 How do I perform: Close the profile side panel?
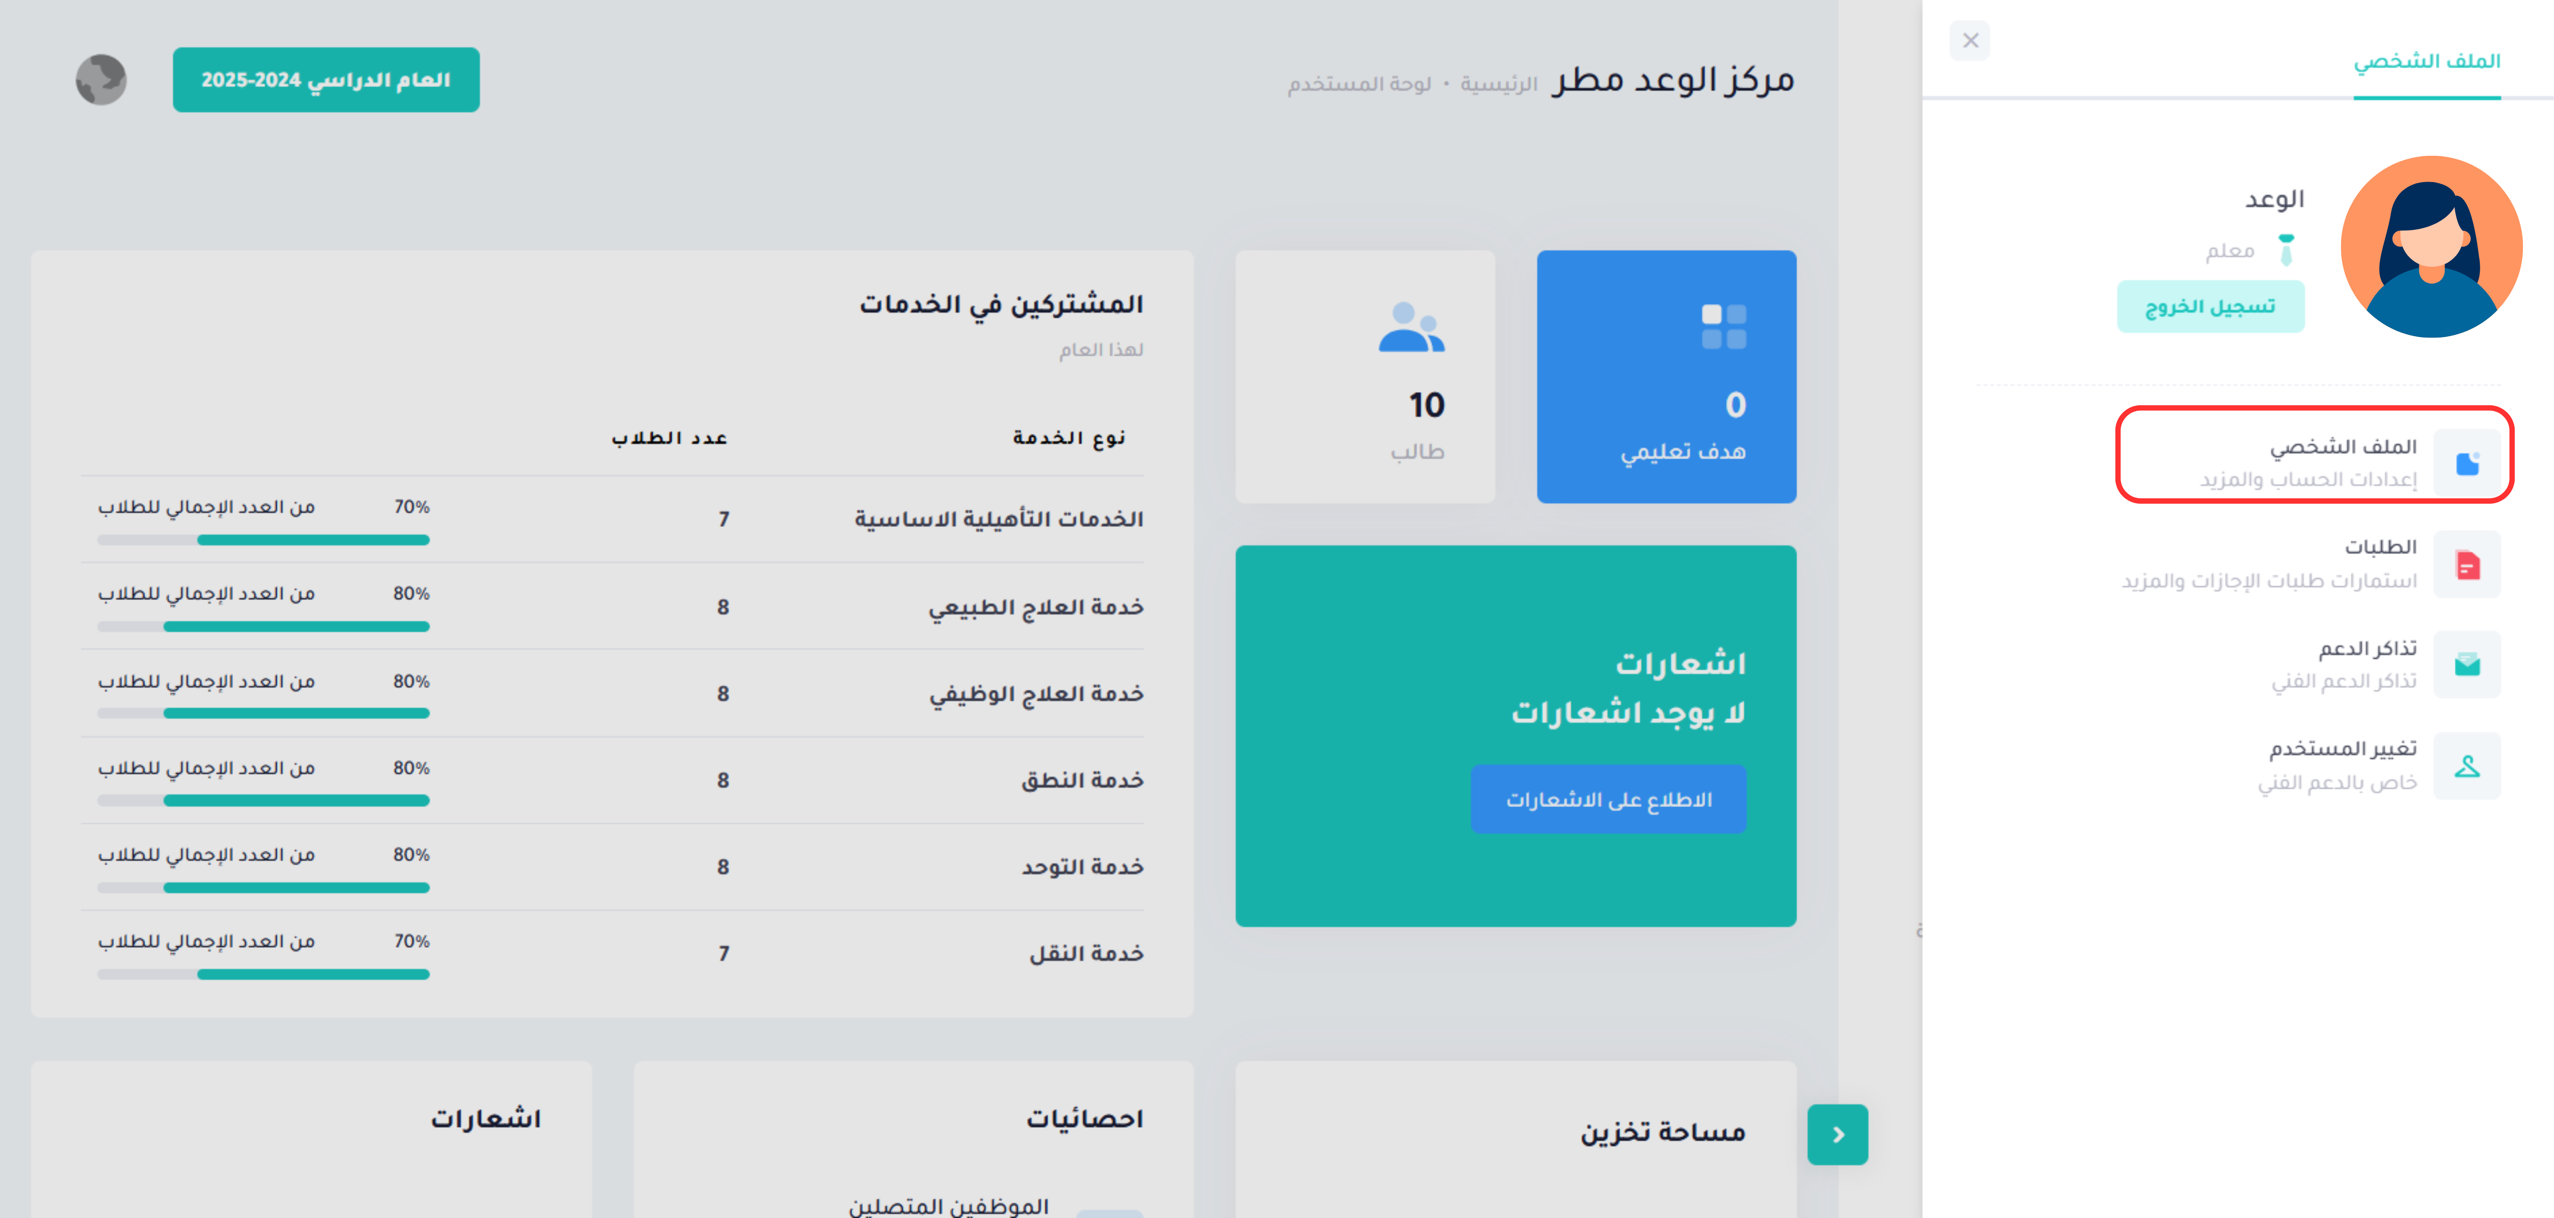[1969, 41]
